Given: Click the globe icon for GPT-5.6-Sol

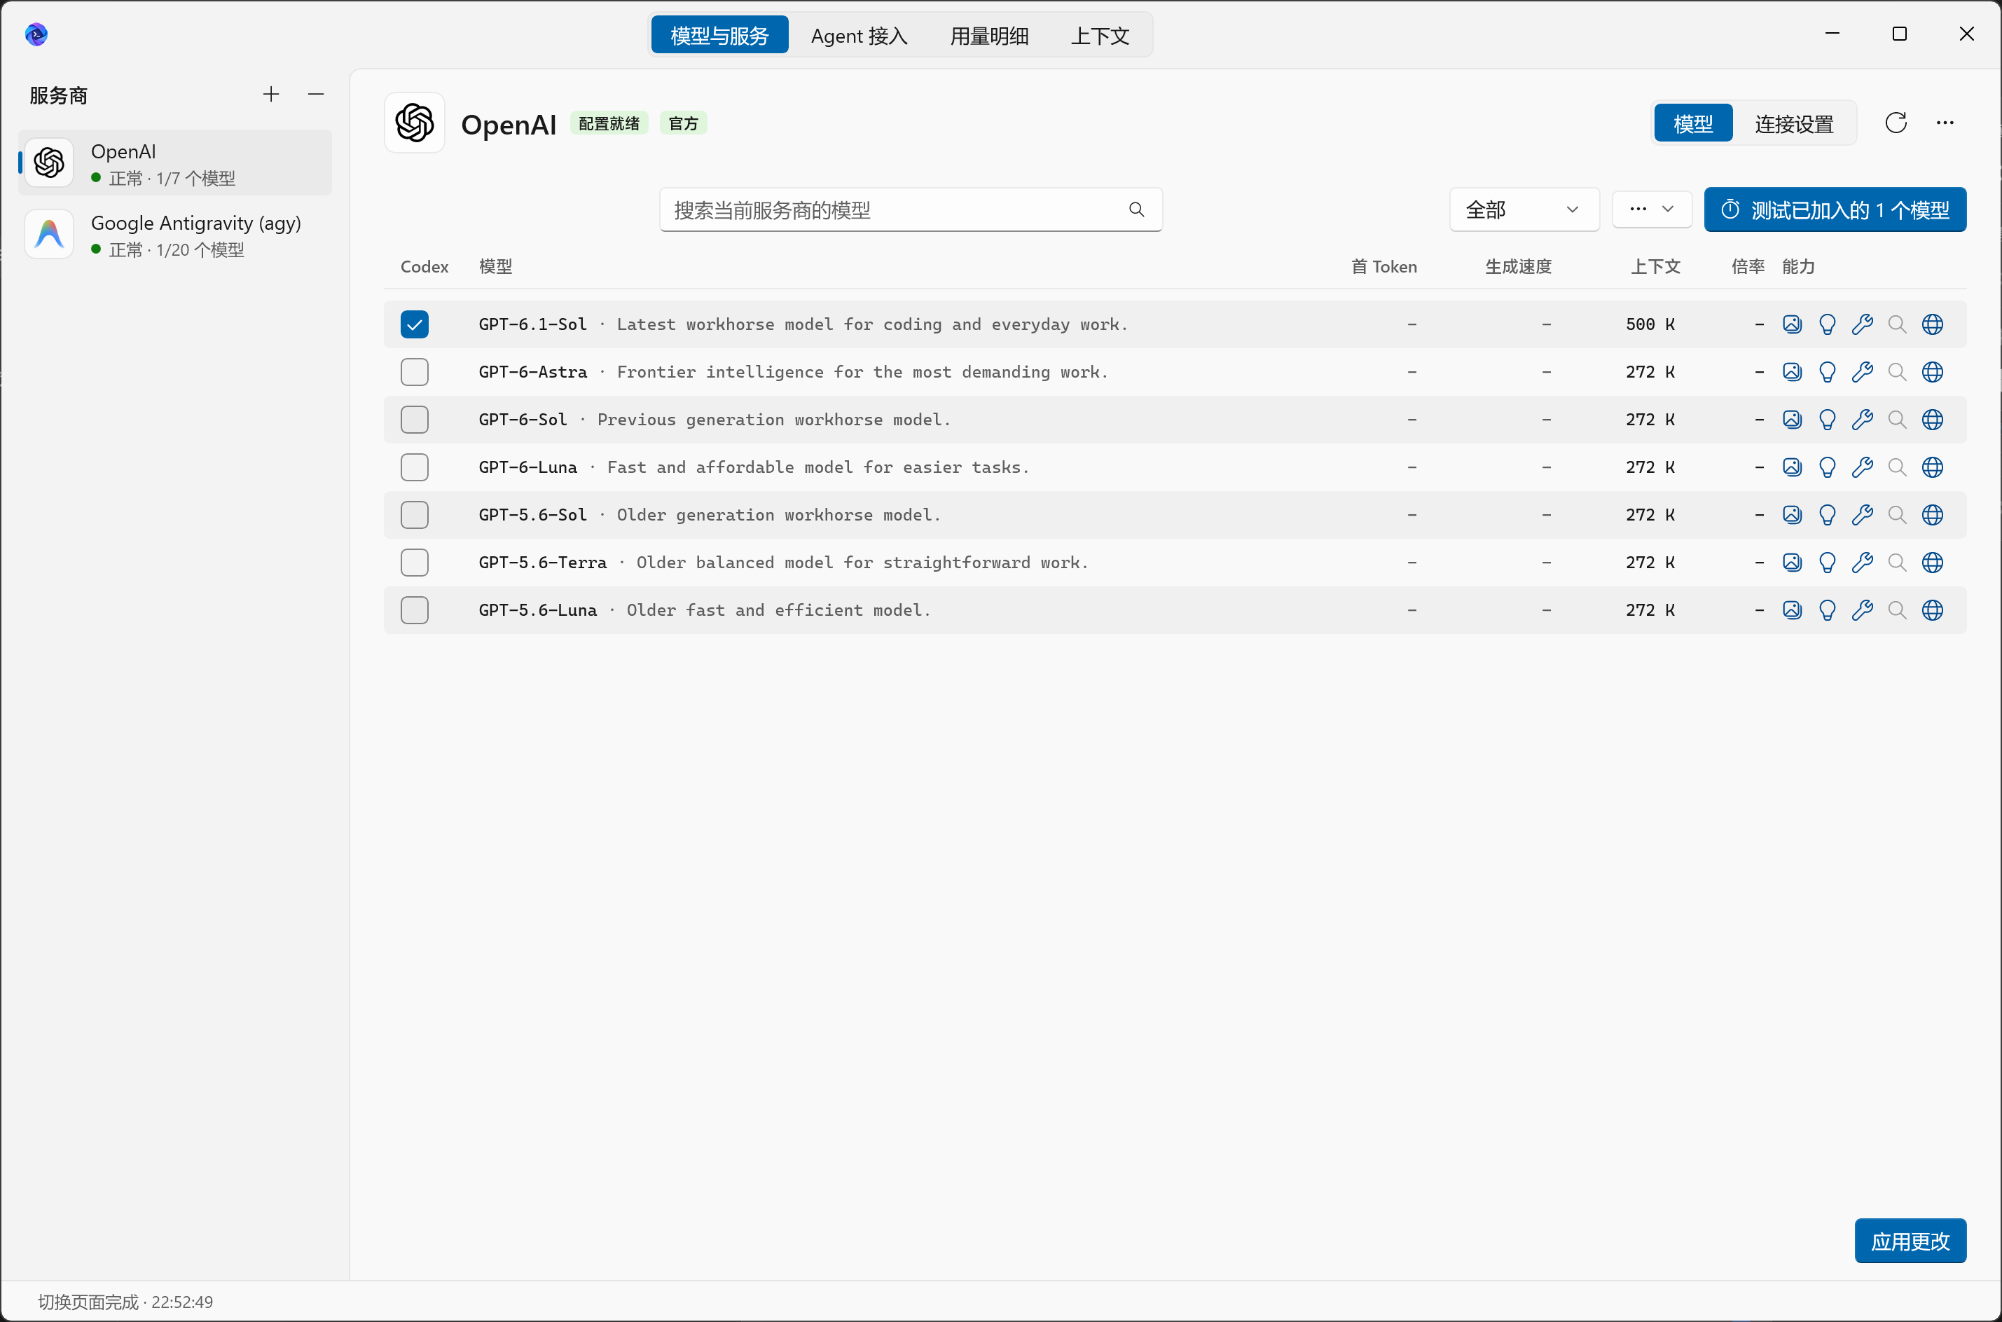Looking at the screenshot, I should click(1933, 515).
